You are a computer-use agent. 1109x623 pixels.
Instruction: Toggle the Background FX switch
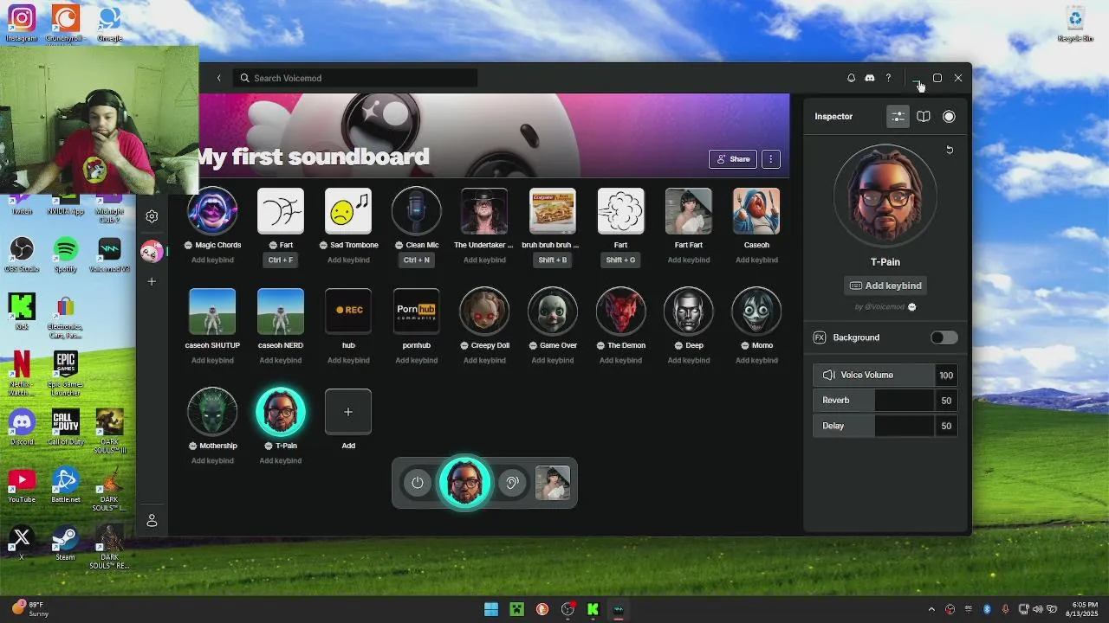tap(944, 337)
